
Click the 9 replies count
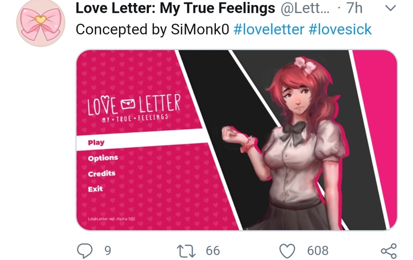point(108,250)
